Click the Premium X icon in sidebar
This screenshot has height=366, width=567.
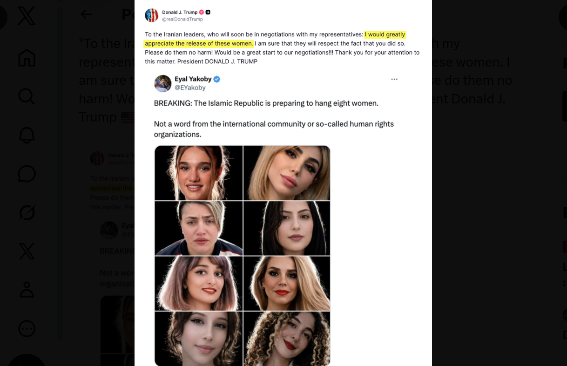point(27,251)
